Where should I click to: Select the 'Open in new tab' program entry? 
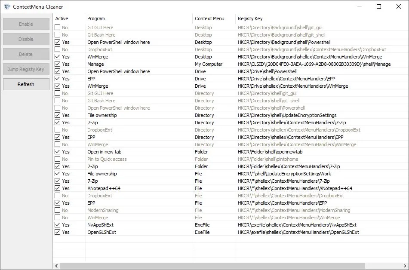105,152
